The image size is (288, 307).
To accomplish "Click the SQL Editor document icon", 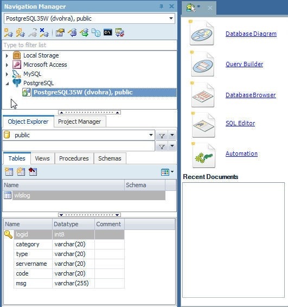I will (x=203, y=125).
